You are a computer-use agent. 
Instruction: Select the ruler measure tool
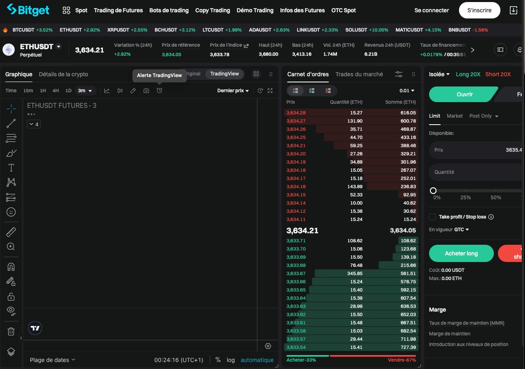tap(11, 232)
